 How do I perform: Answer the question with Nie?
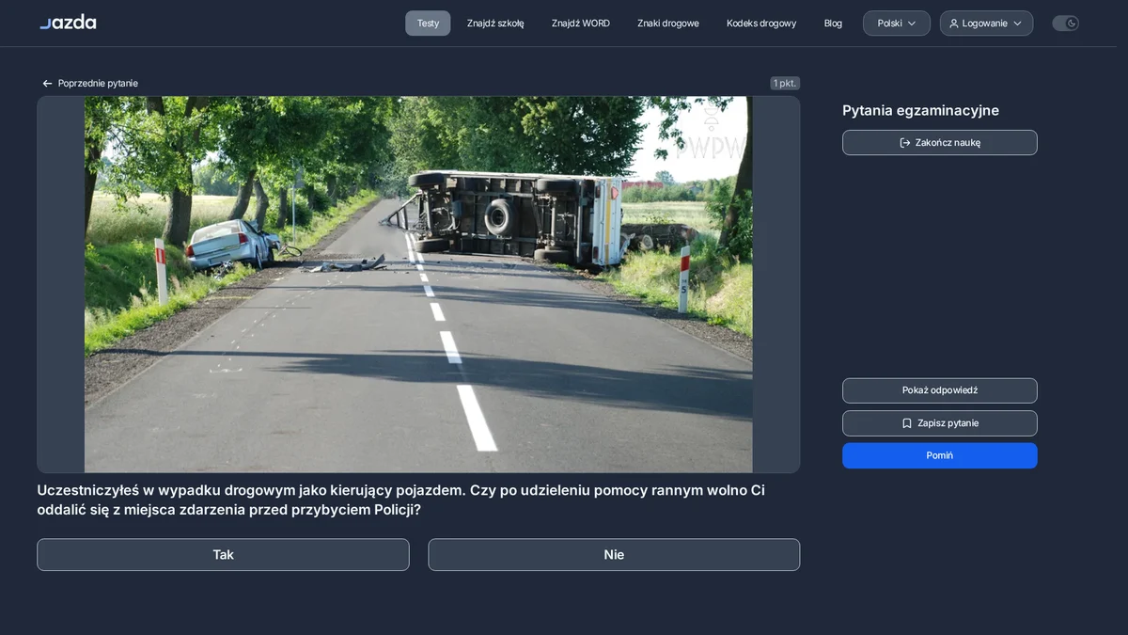614,555
